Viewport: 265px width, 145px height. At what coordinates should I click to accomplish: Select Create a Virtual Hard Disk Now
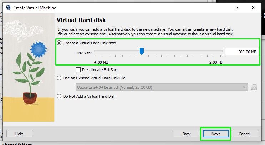[59, 43]
